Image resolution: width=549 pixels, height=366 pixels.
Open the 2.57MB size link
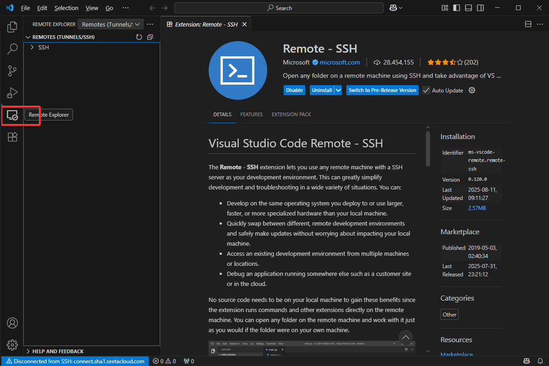click(x=477, y=208)
